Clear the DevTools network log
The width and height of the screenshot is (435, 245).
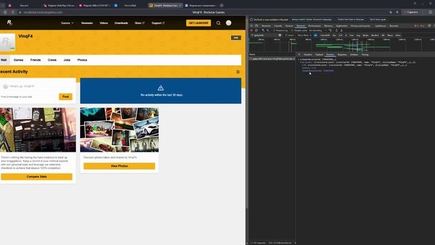257,30
